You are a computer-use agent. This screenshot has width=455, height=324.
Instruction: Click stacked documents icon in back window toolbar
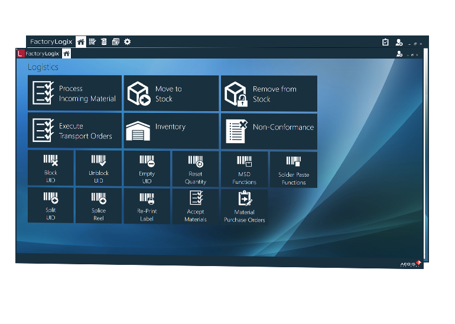tap(115, 42)
